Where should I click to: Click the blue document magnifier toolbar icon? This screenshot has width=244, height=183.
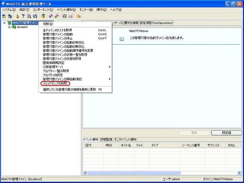click(35, 16)
